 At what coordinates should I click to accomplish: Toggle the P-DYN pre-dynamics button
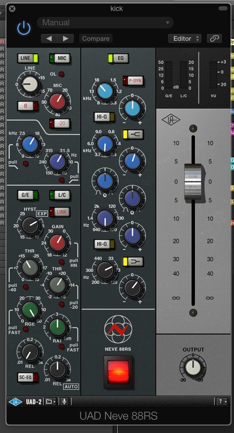pos(133,81)
